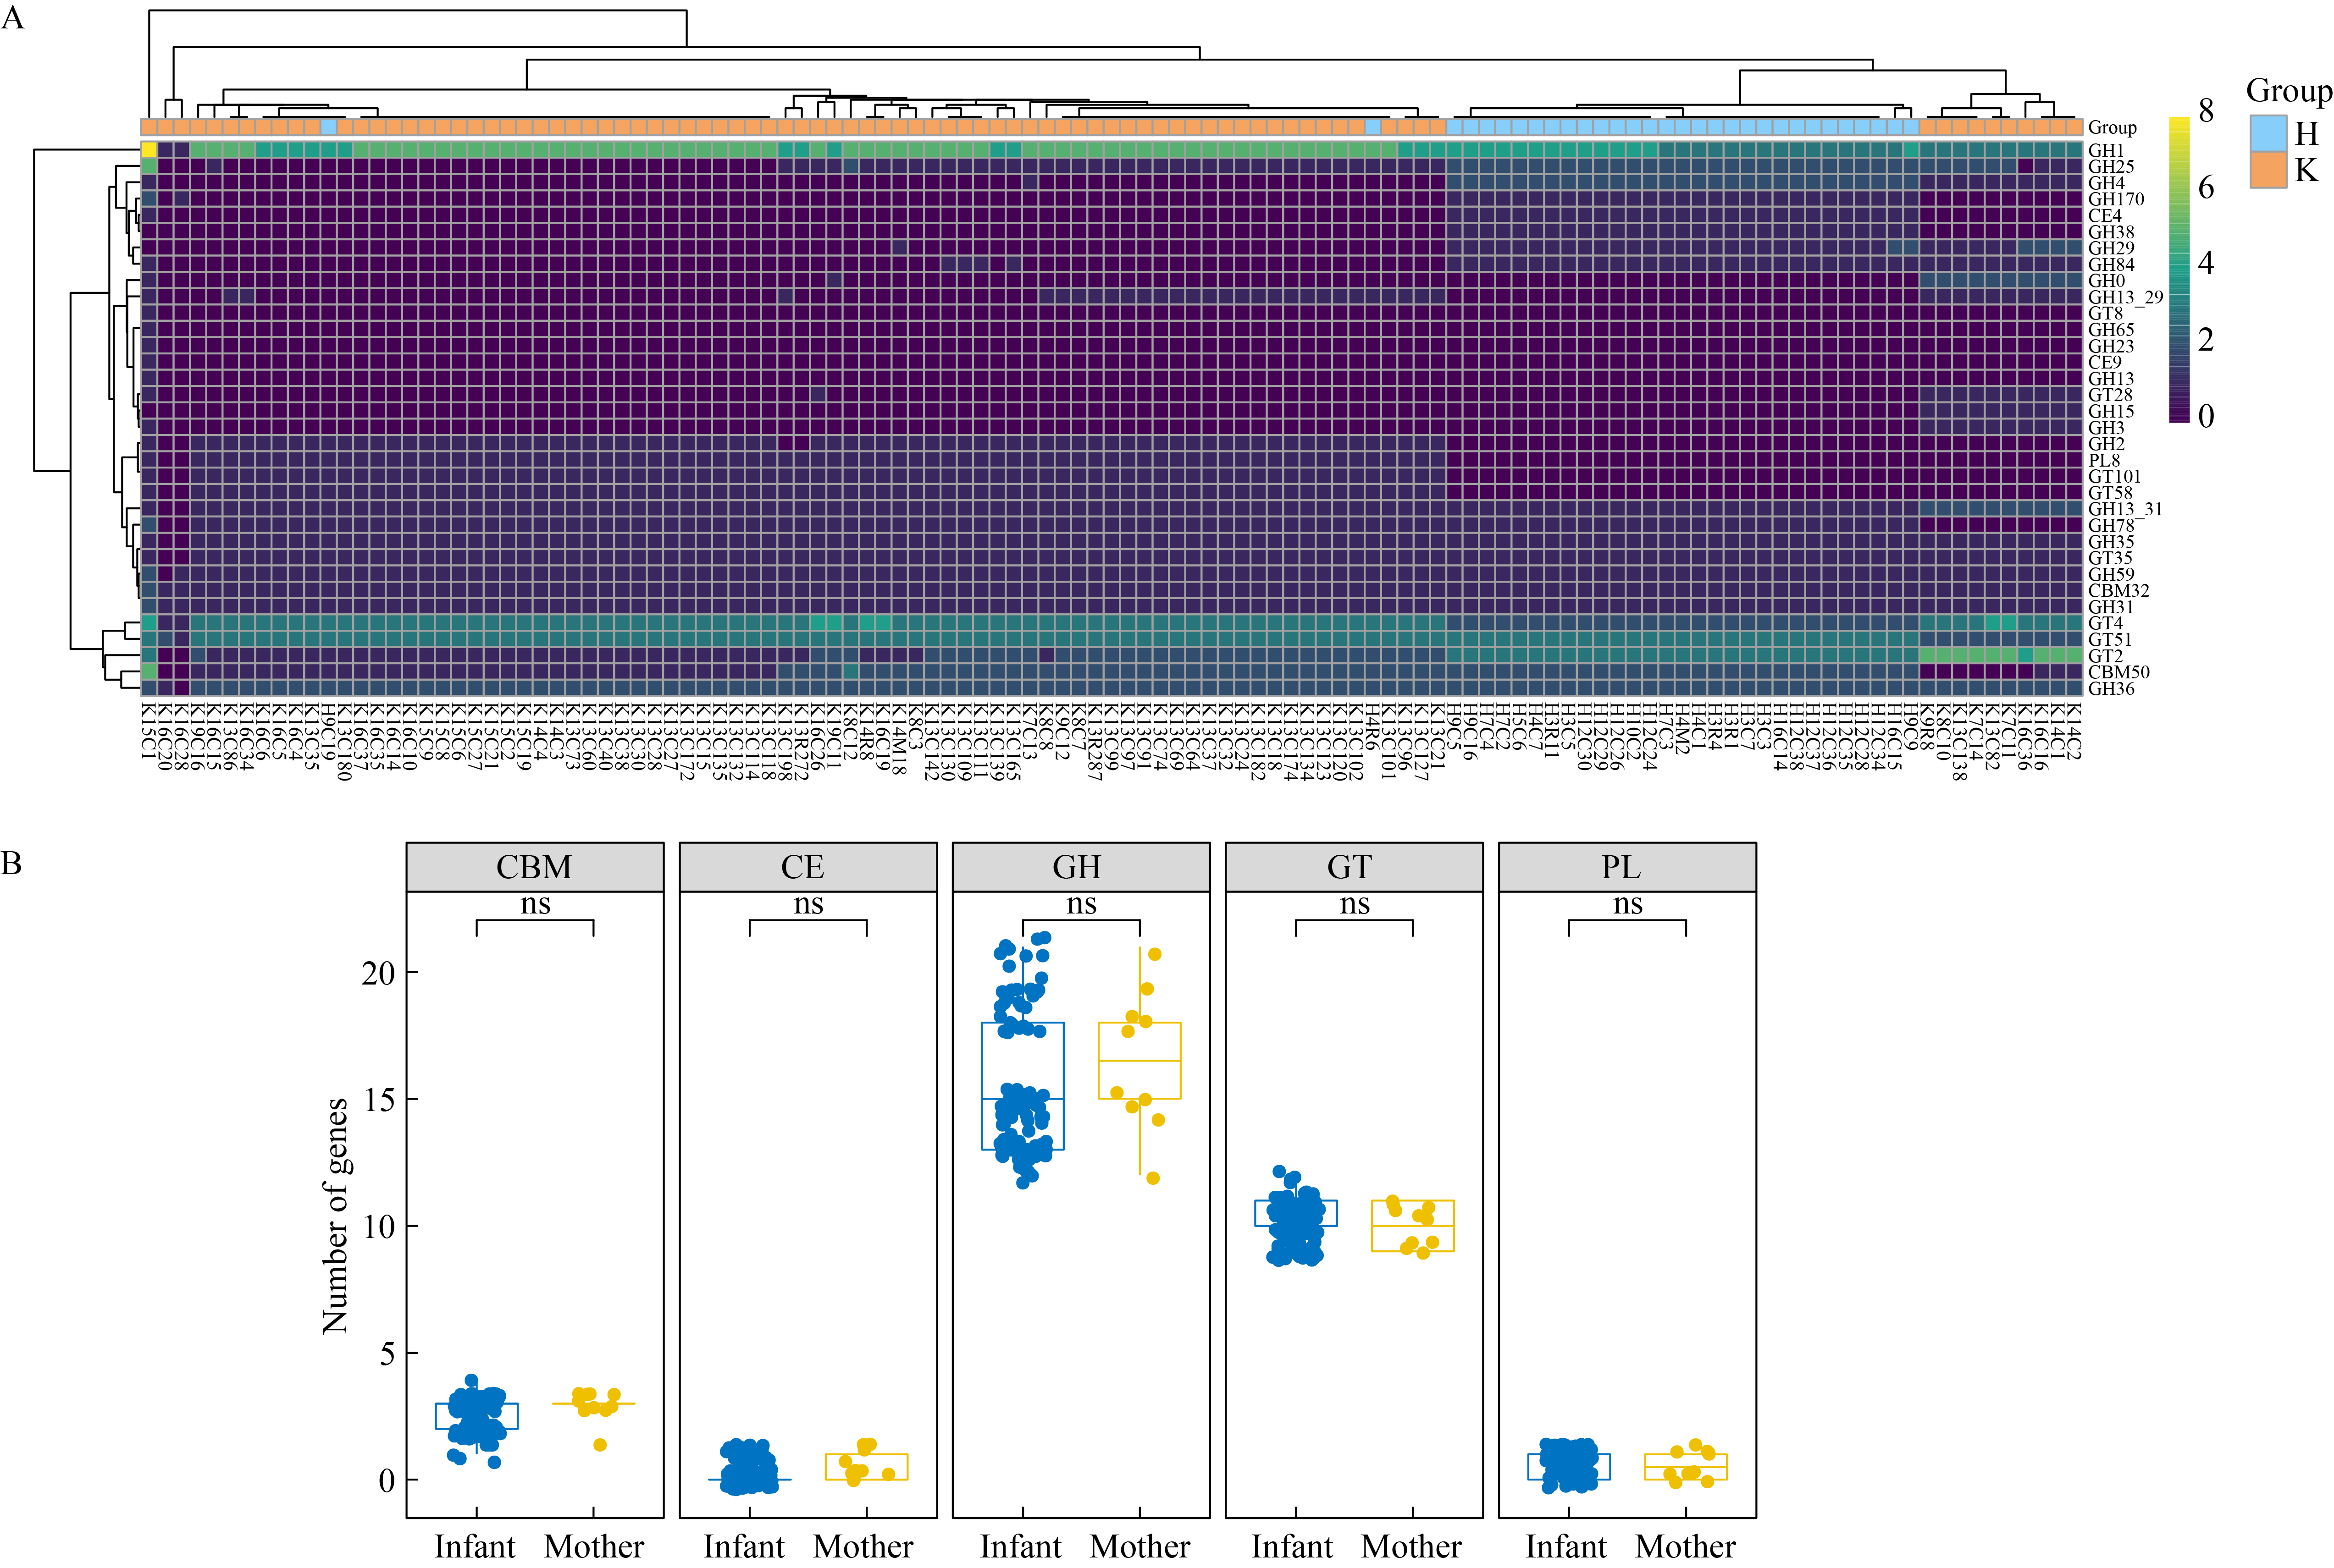Click the GH1 row label
This screenshot has height=1568, width=2334.
point(2106,150)
